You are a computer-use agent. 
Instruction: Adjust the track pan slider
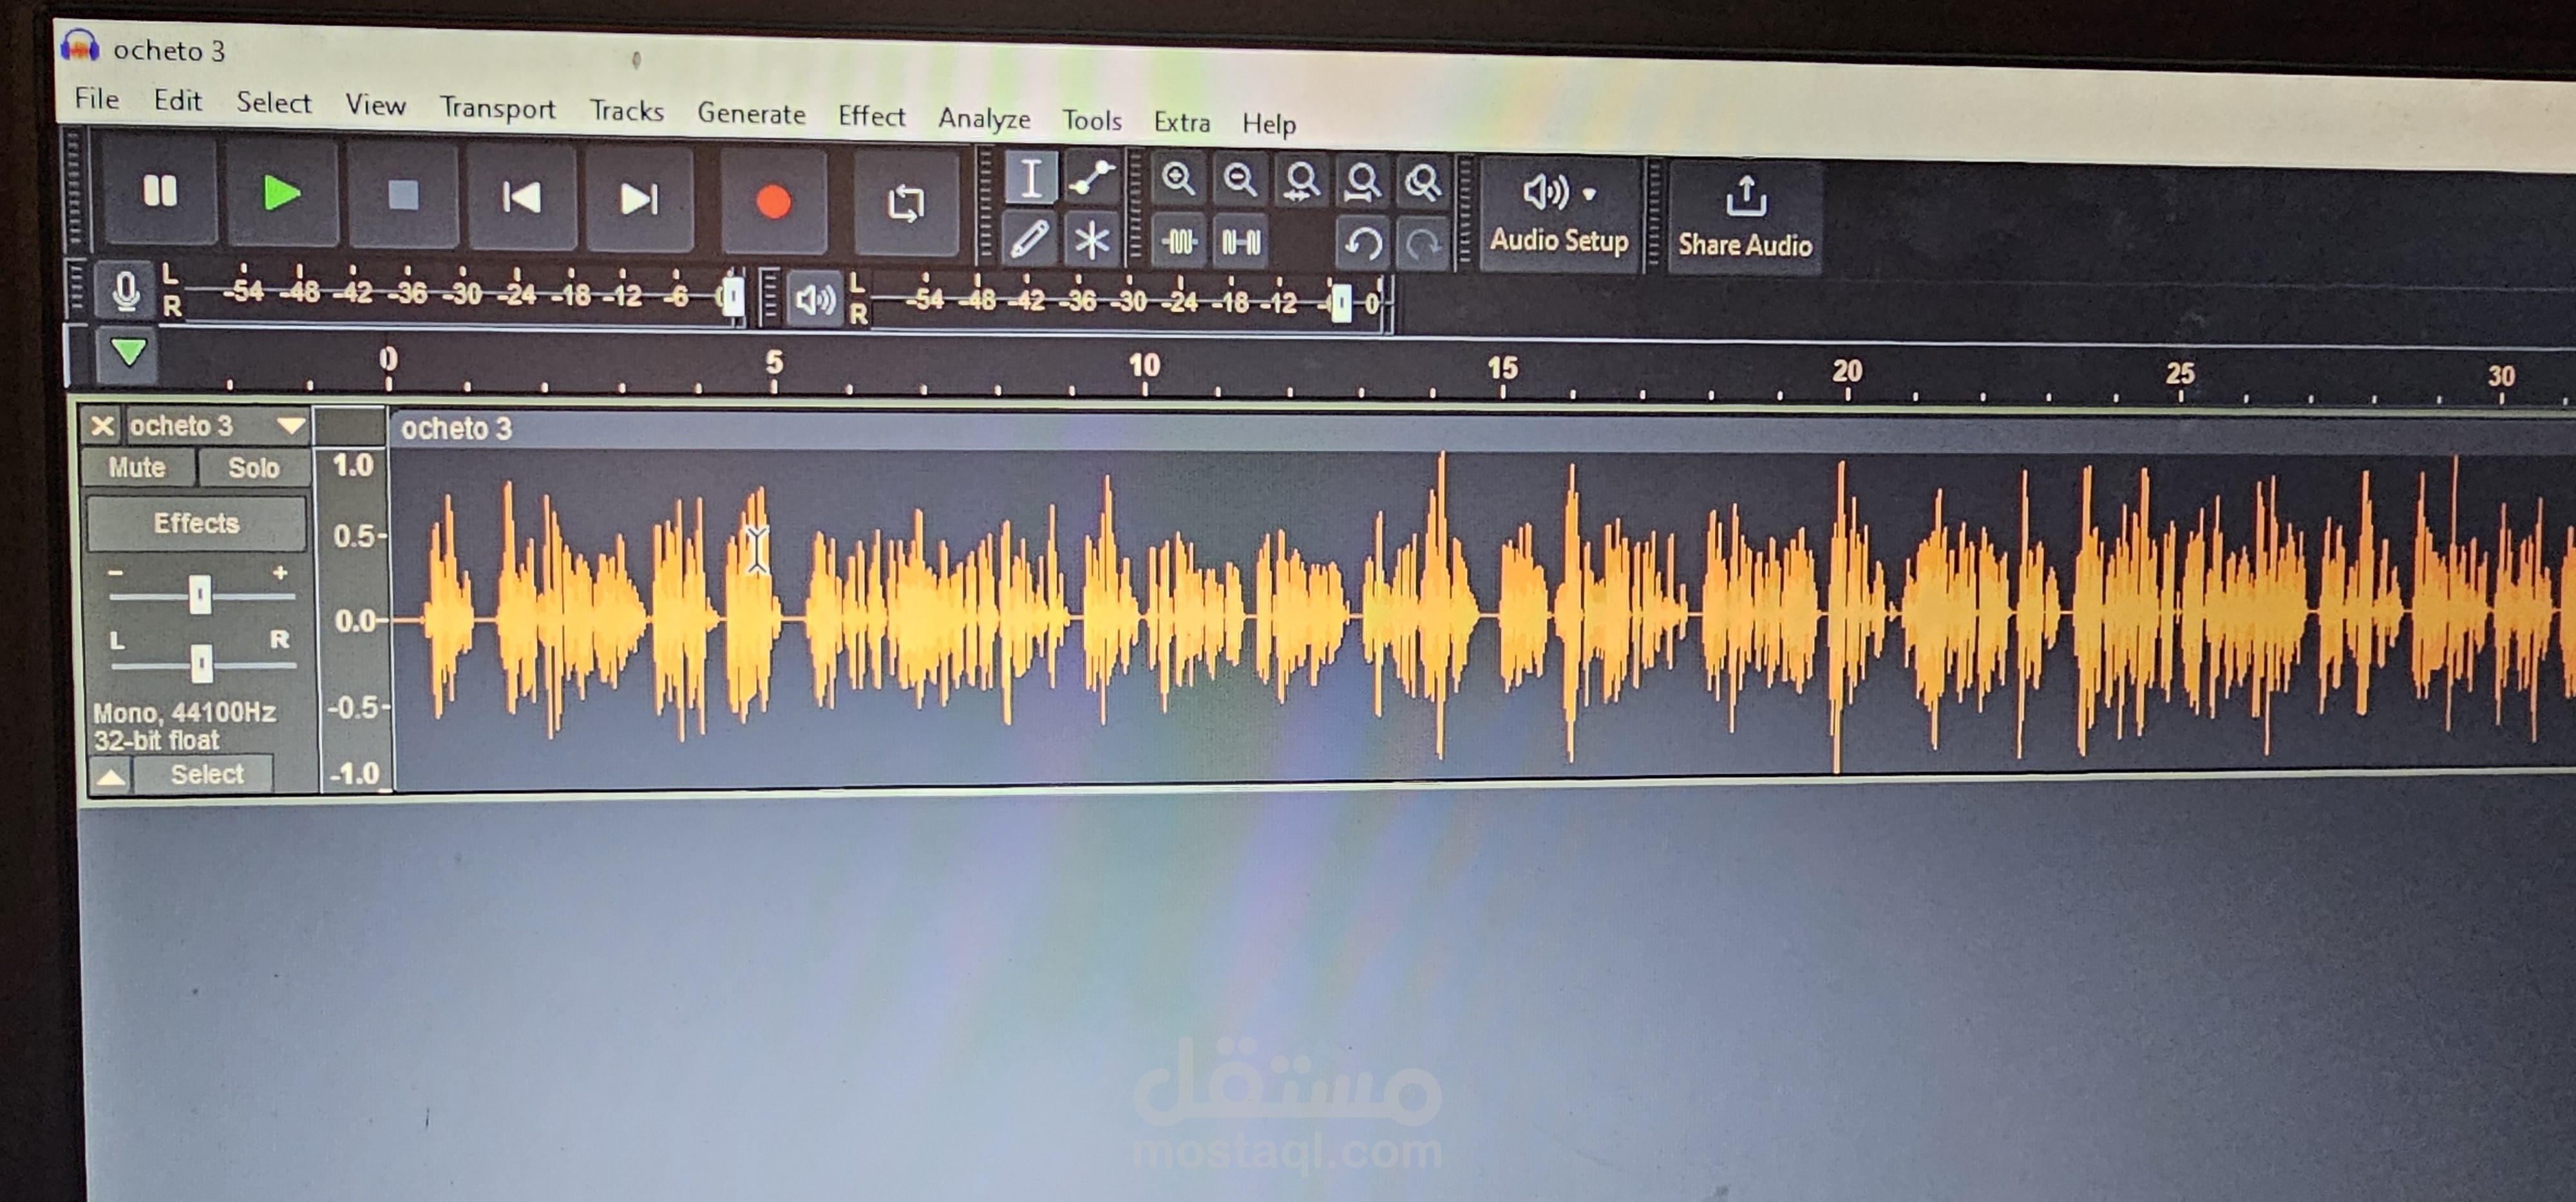coord(202,663)
